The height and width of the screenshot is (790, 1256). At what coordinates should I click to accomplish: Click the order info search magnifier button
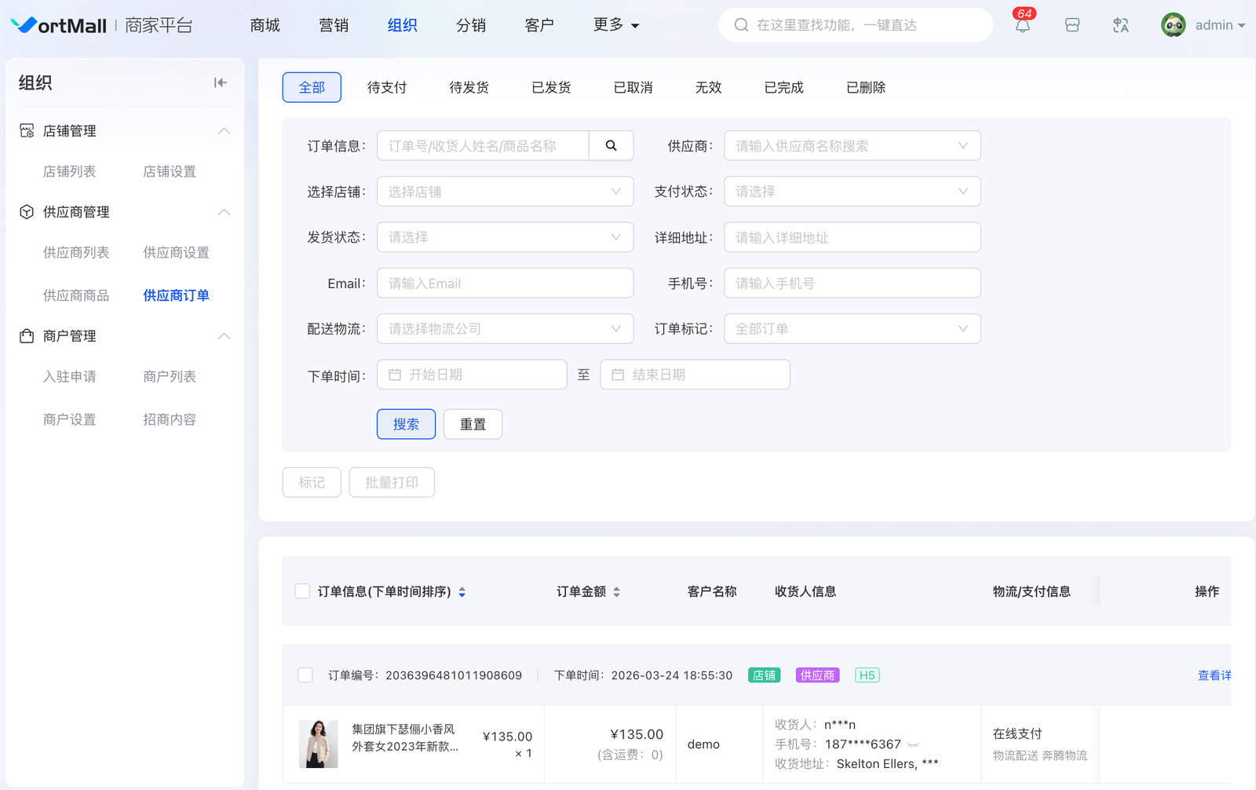[x=611, y=145]
